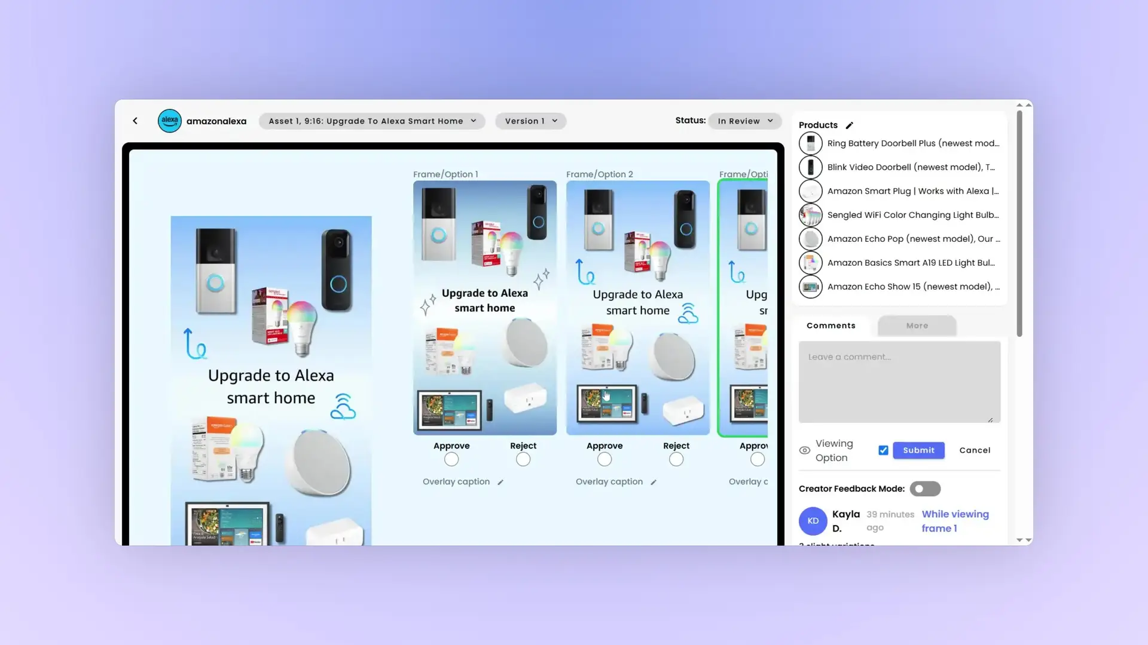Switch to the More tab
Image resolution: width=1148 pixels, height=645 pixels.
pyautogui.click(x=917, y=325)
